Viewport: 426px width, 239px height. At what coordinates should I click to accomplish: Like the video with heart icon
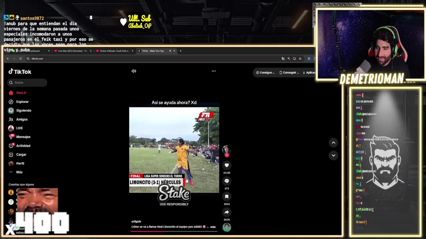point(227,165)
